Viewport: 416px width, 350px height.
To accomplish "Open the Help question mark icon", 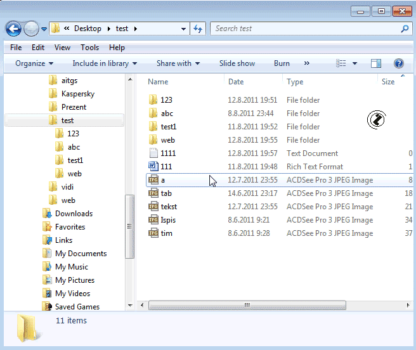I will pos(399,63).
